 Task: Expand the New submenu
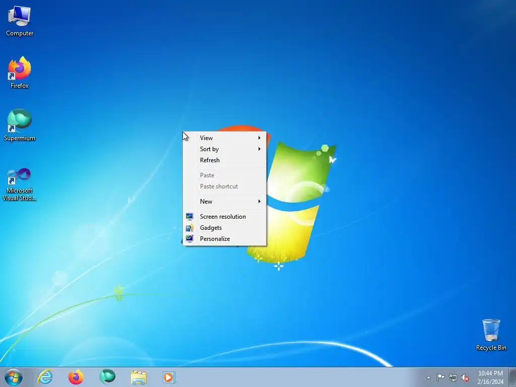pos(224,202)
